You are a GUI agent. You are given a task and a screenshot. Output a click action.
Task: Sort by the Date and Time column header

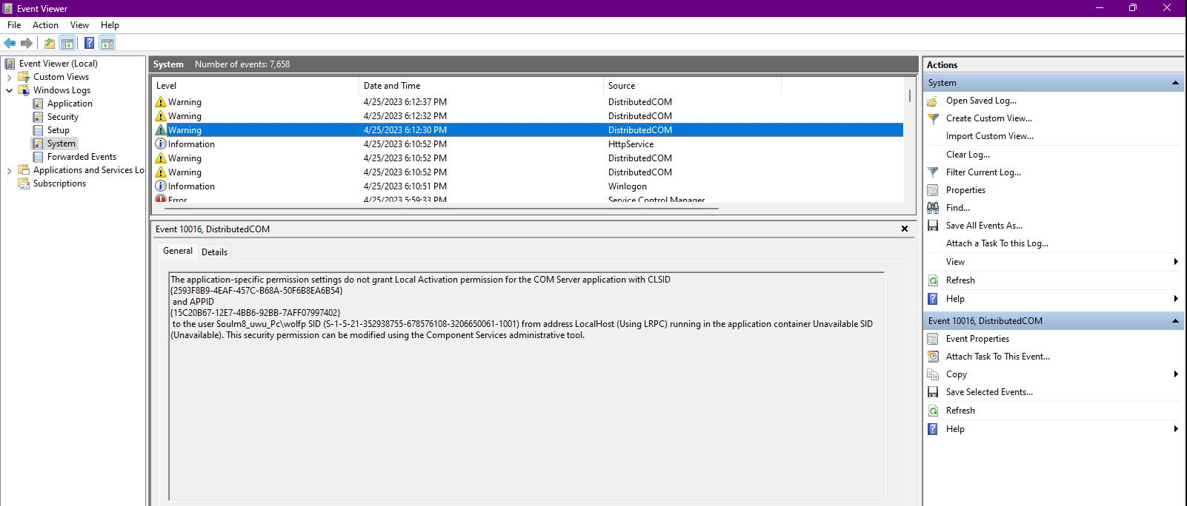(481, 86)
